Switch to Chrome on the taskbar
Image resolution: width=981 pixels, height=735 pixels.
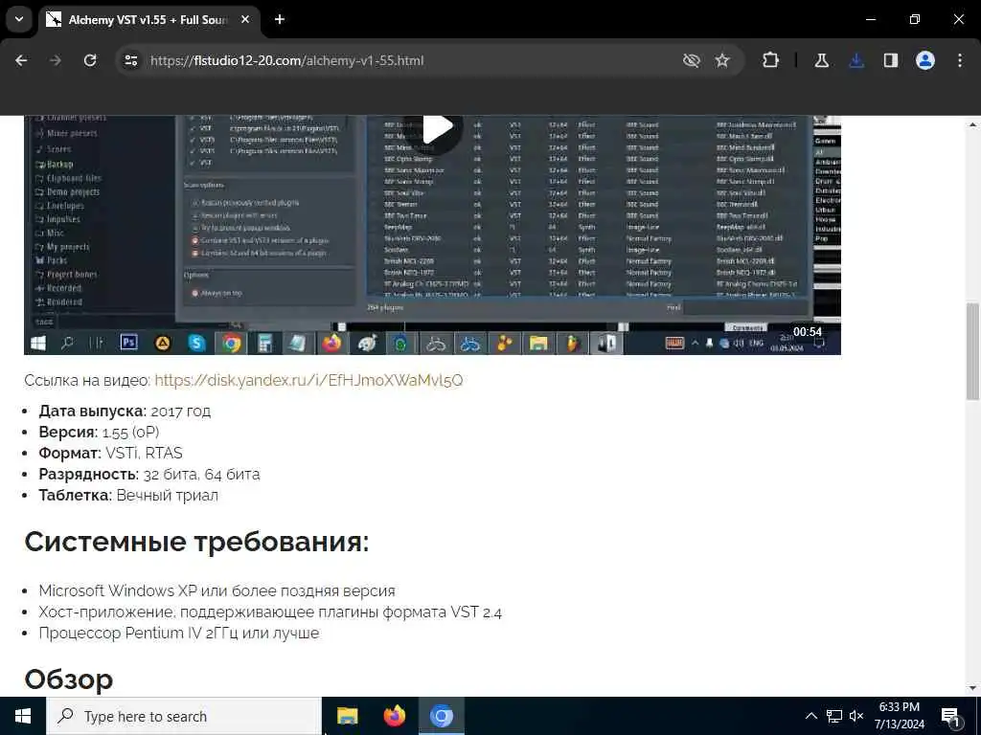point(441,716)
